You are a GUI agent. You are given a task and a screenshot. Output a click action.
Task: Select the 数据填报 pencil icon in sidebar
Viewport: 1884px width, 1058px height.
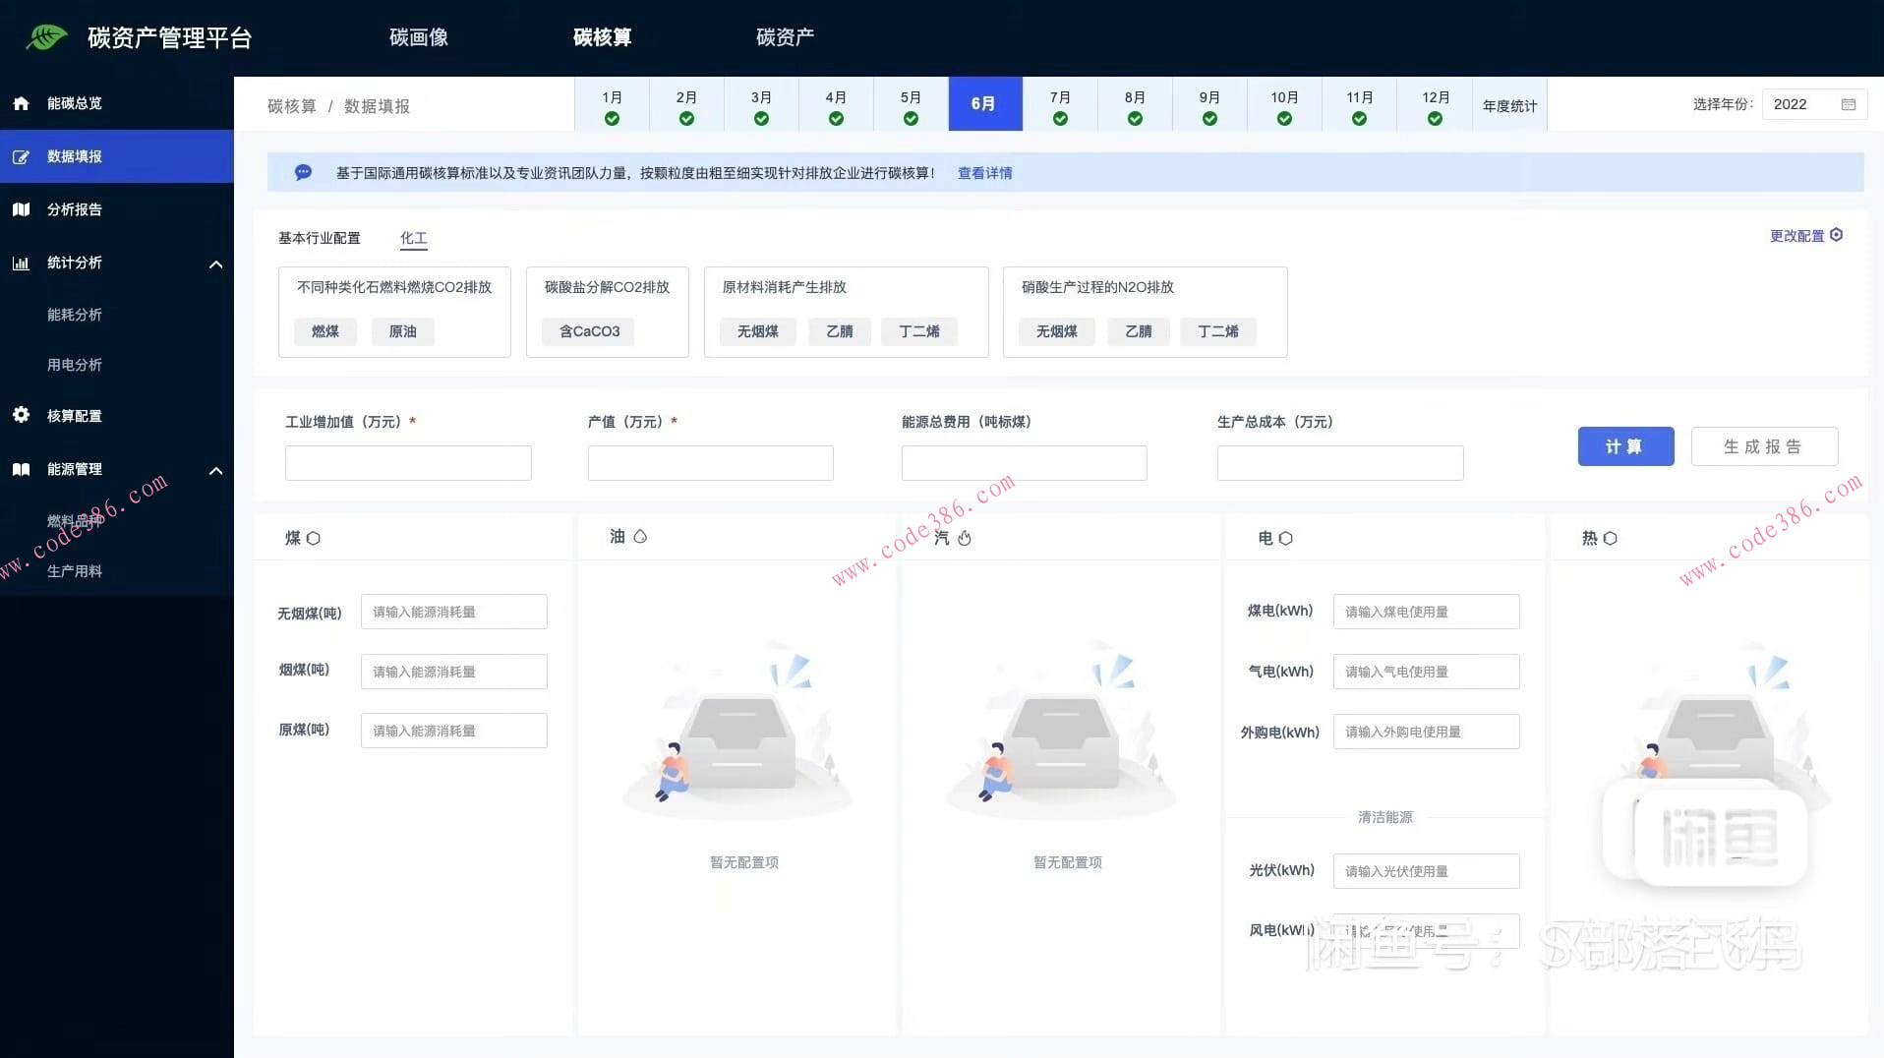click(x=21, y=155)
